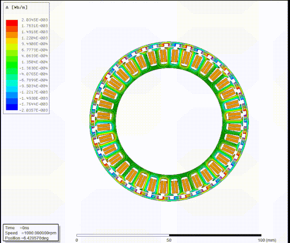
Task: Click the Speed 1000.000000rpm readout
Action: tap(29, 232)
